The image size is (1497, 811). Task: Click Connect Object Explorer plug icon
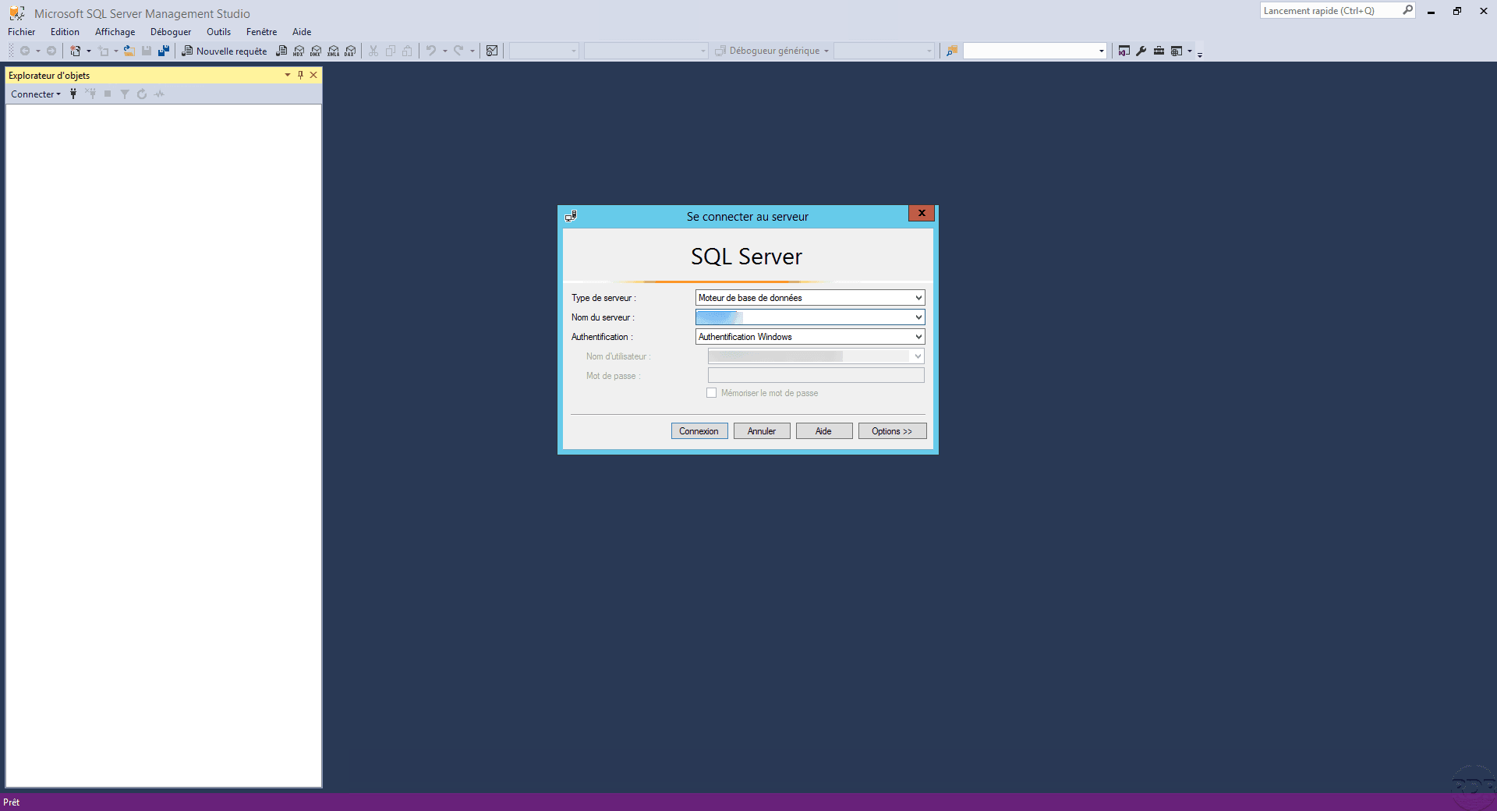73,94
